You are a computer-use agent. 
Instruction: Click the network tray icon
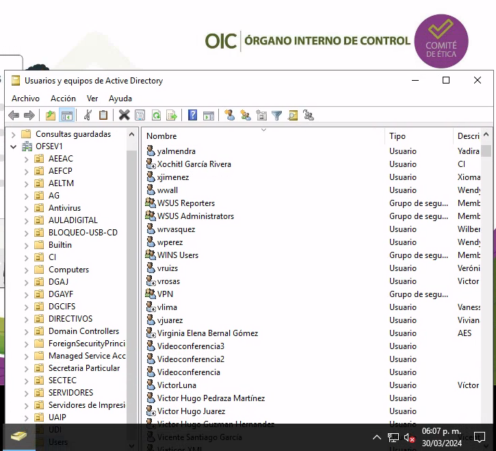click(x=393, y=438)
